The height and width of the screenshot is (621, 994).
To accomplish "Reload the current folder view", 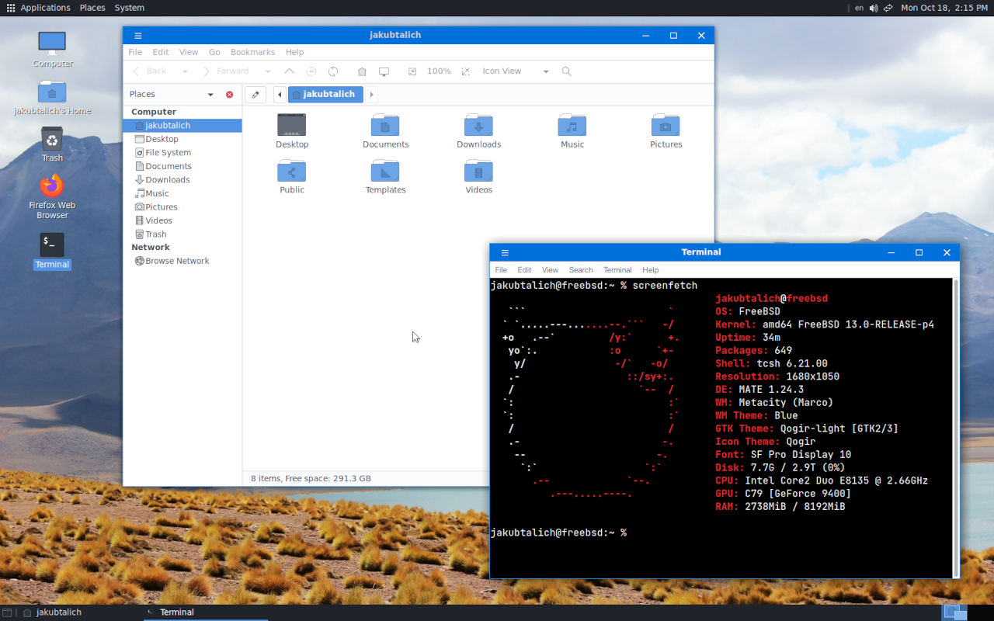I will 333,71.
